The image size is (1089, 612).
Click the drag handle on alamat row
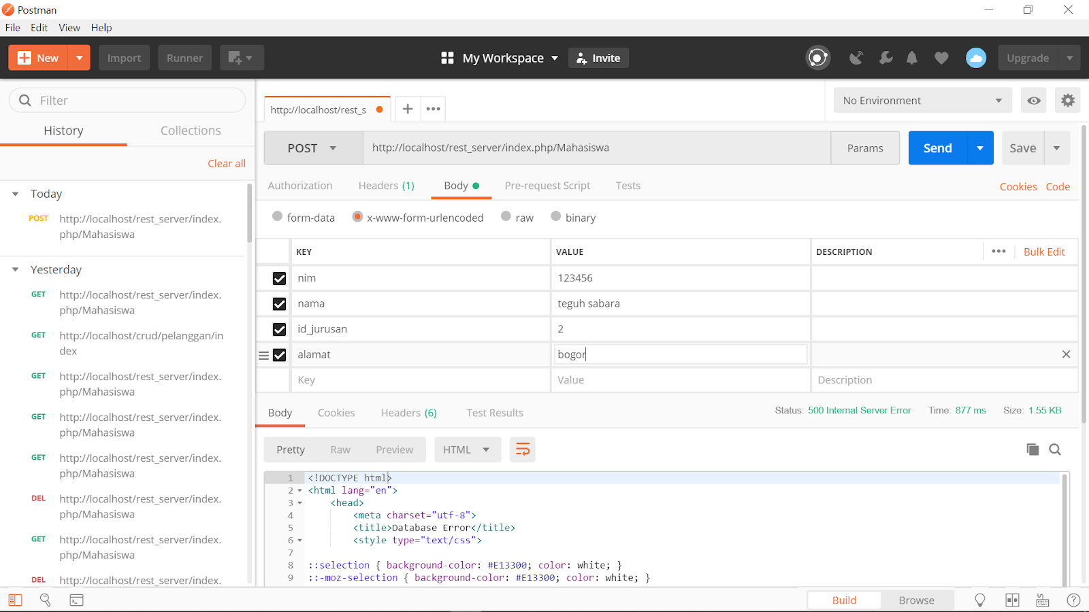263,355
